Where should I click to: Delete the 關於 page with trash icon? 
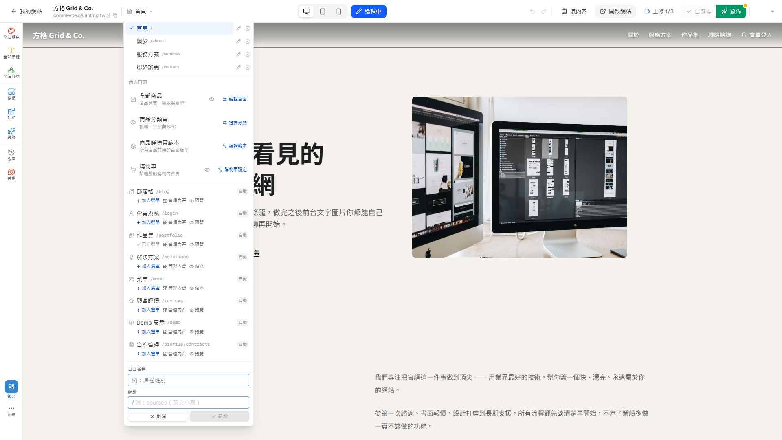248,41
